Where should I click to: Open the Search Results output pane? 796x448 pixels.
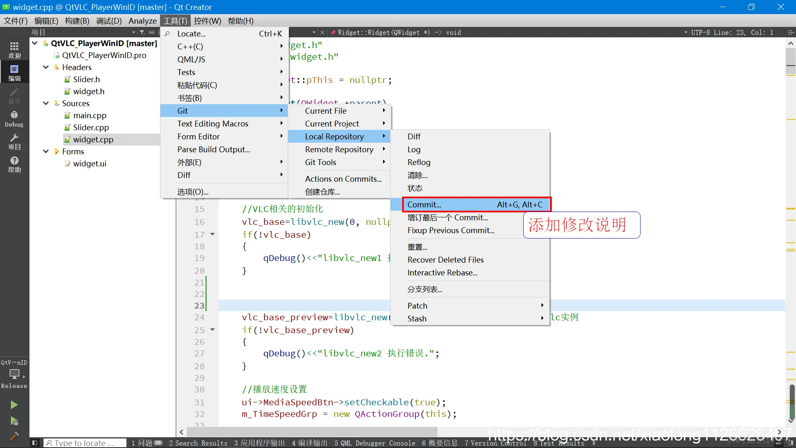pyautogui.click(x=198, y=443)
